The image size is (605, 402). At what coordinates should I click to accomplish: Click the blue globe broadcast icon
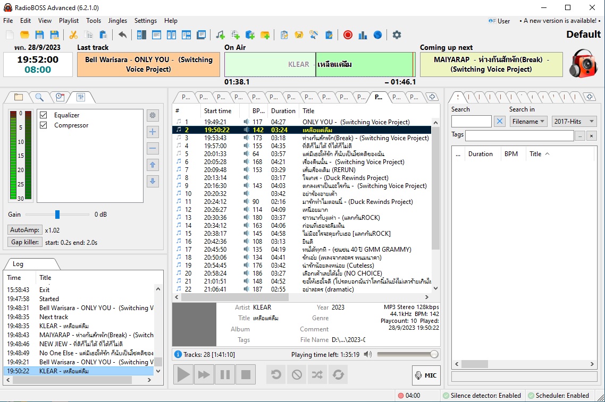pos(378,35)
